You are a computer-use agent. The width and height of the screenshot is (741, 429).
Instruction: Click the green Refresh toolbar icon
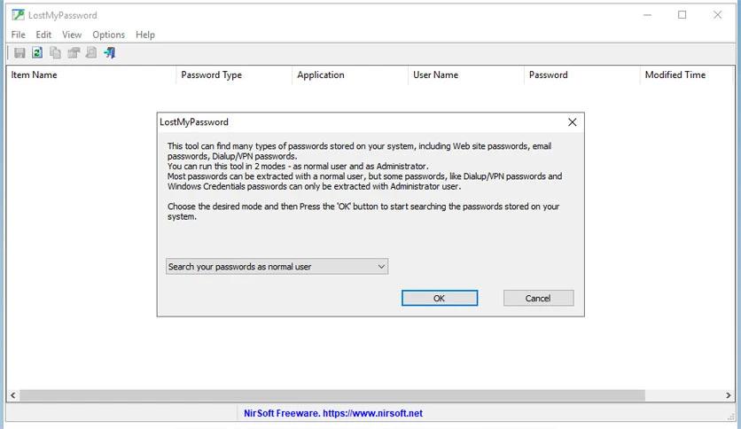point(37,53)
